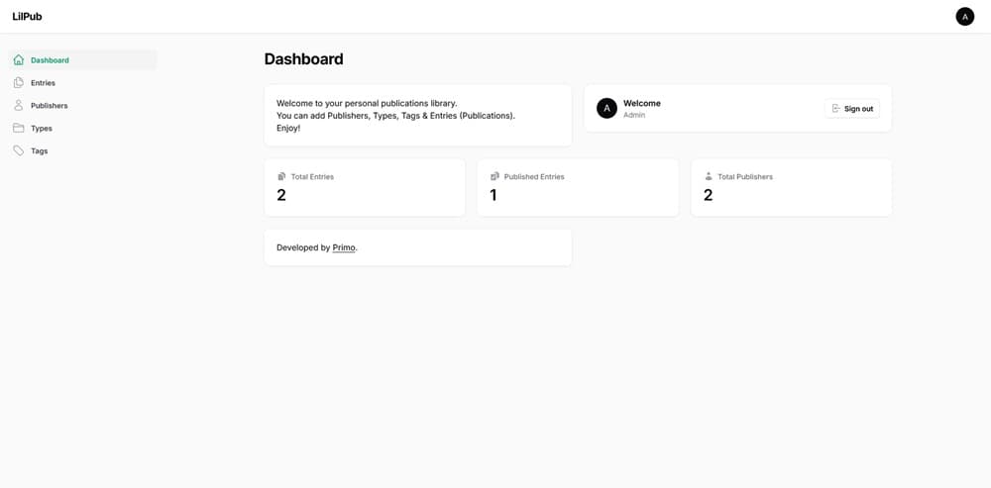
Task: Open the user avatar menu in header
Action: tap(964, 17)
